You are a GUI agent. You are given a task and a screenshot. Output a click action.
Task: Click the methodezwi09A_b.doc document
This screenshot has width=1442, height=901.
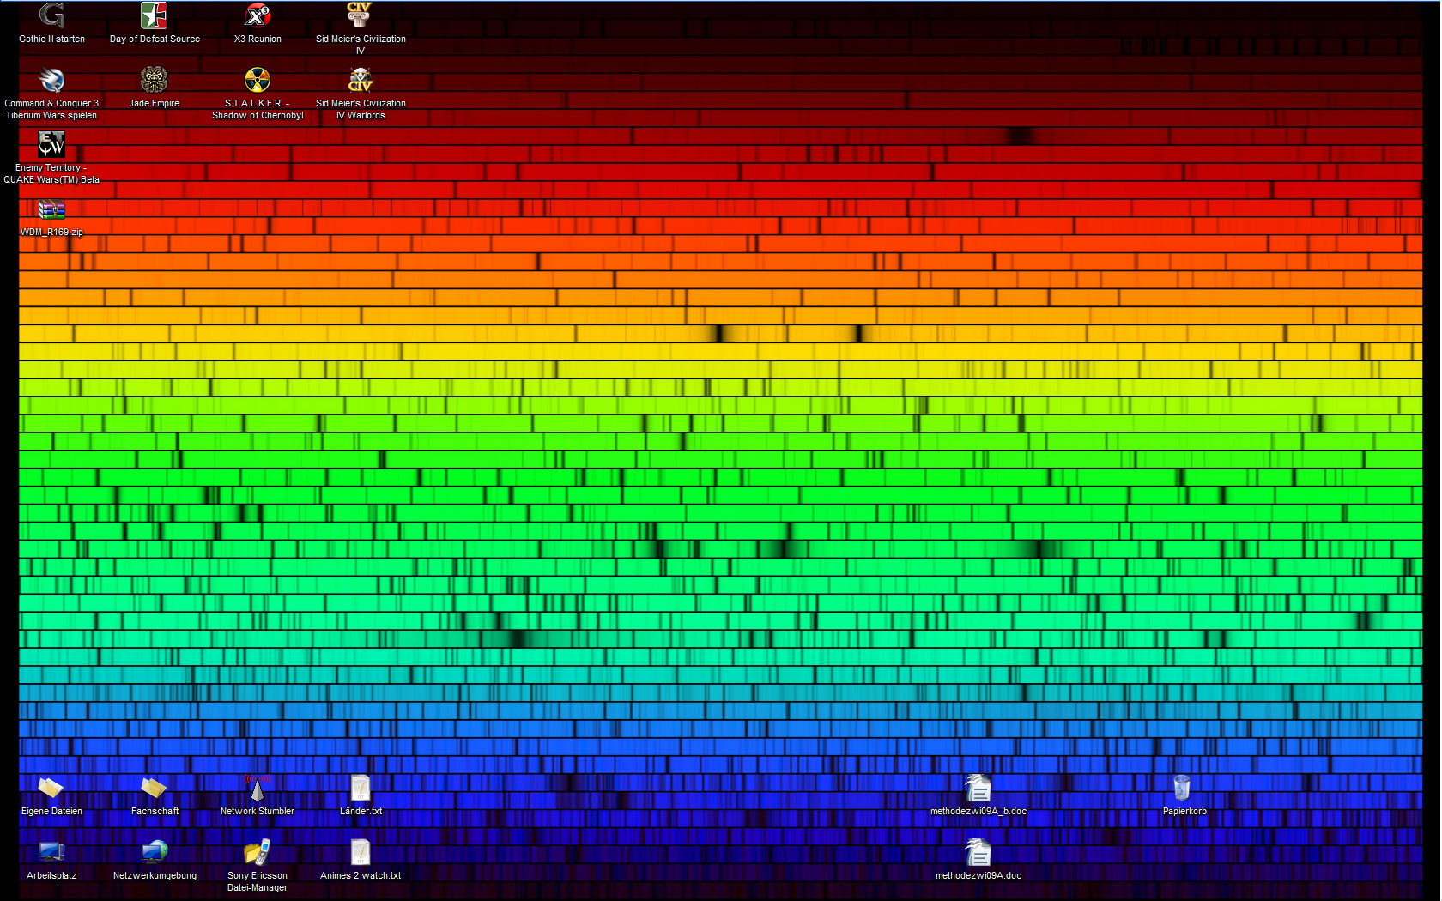pyautogui.click(x=978, y=789)
